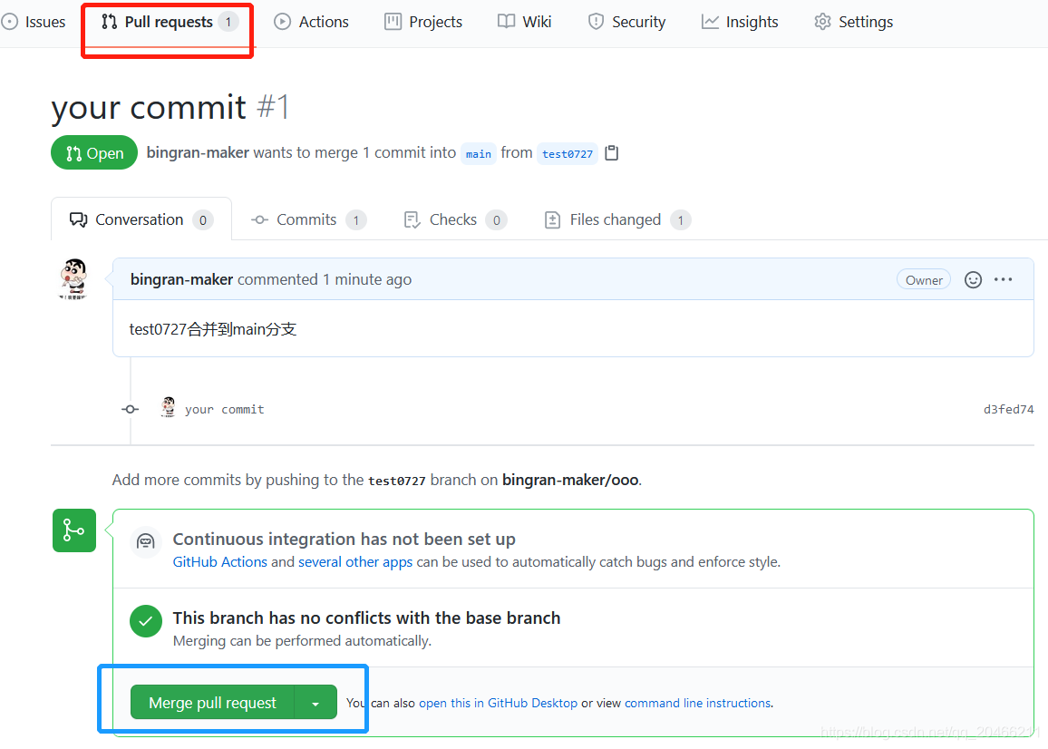Open the Issues tab
1048x749 pixels.
pyautogui.click(x=34, y=22)
